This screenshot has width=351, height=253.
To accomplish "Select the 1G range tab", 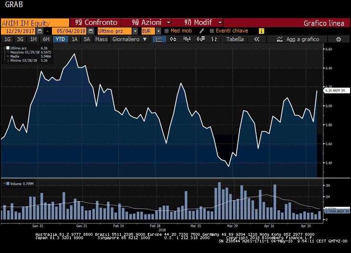I will tap(7, 39).
